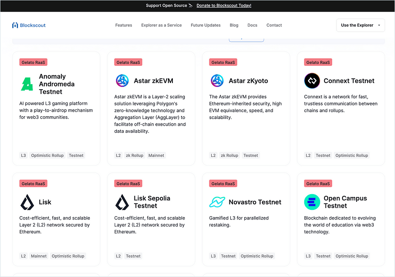Click Mainnet tag on Astar zkEVM card

point(156,155)
